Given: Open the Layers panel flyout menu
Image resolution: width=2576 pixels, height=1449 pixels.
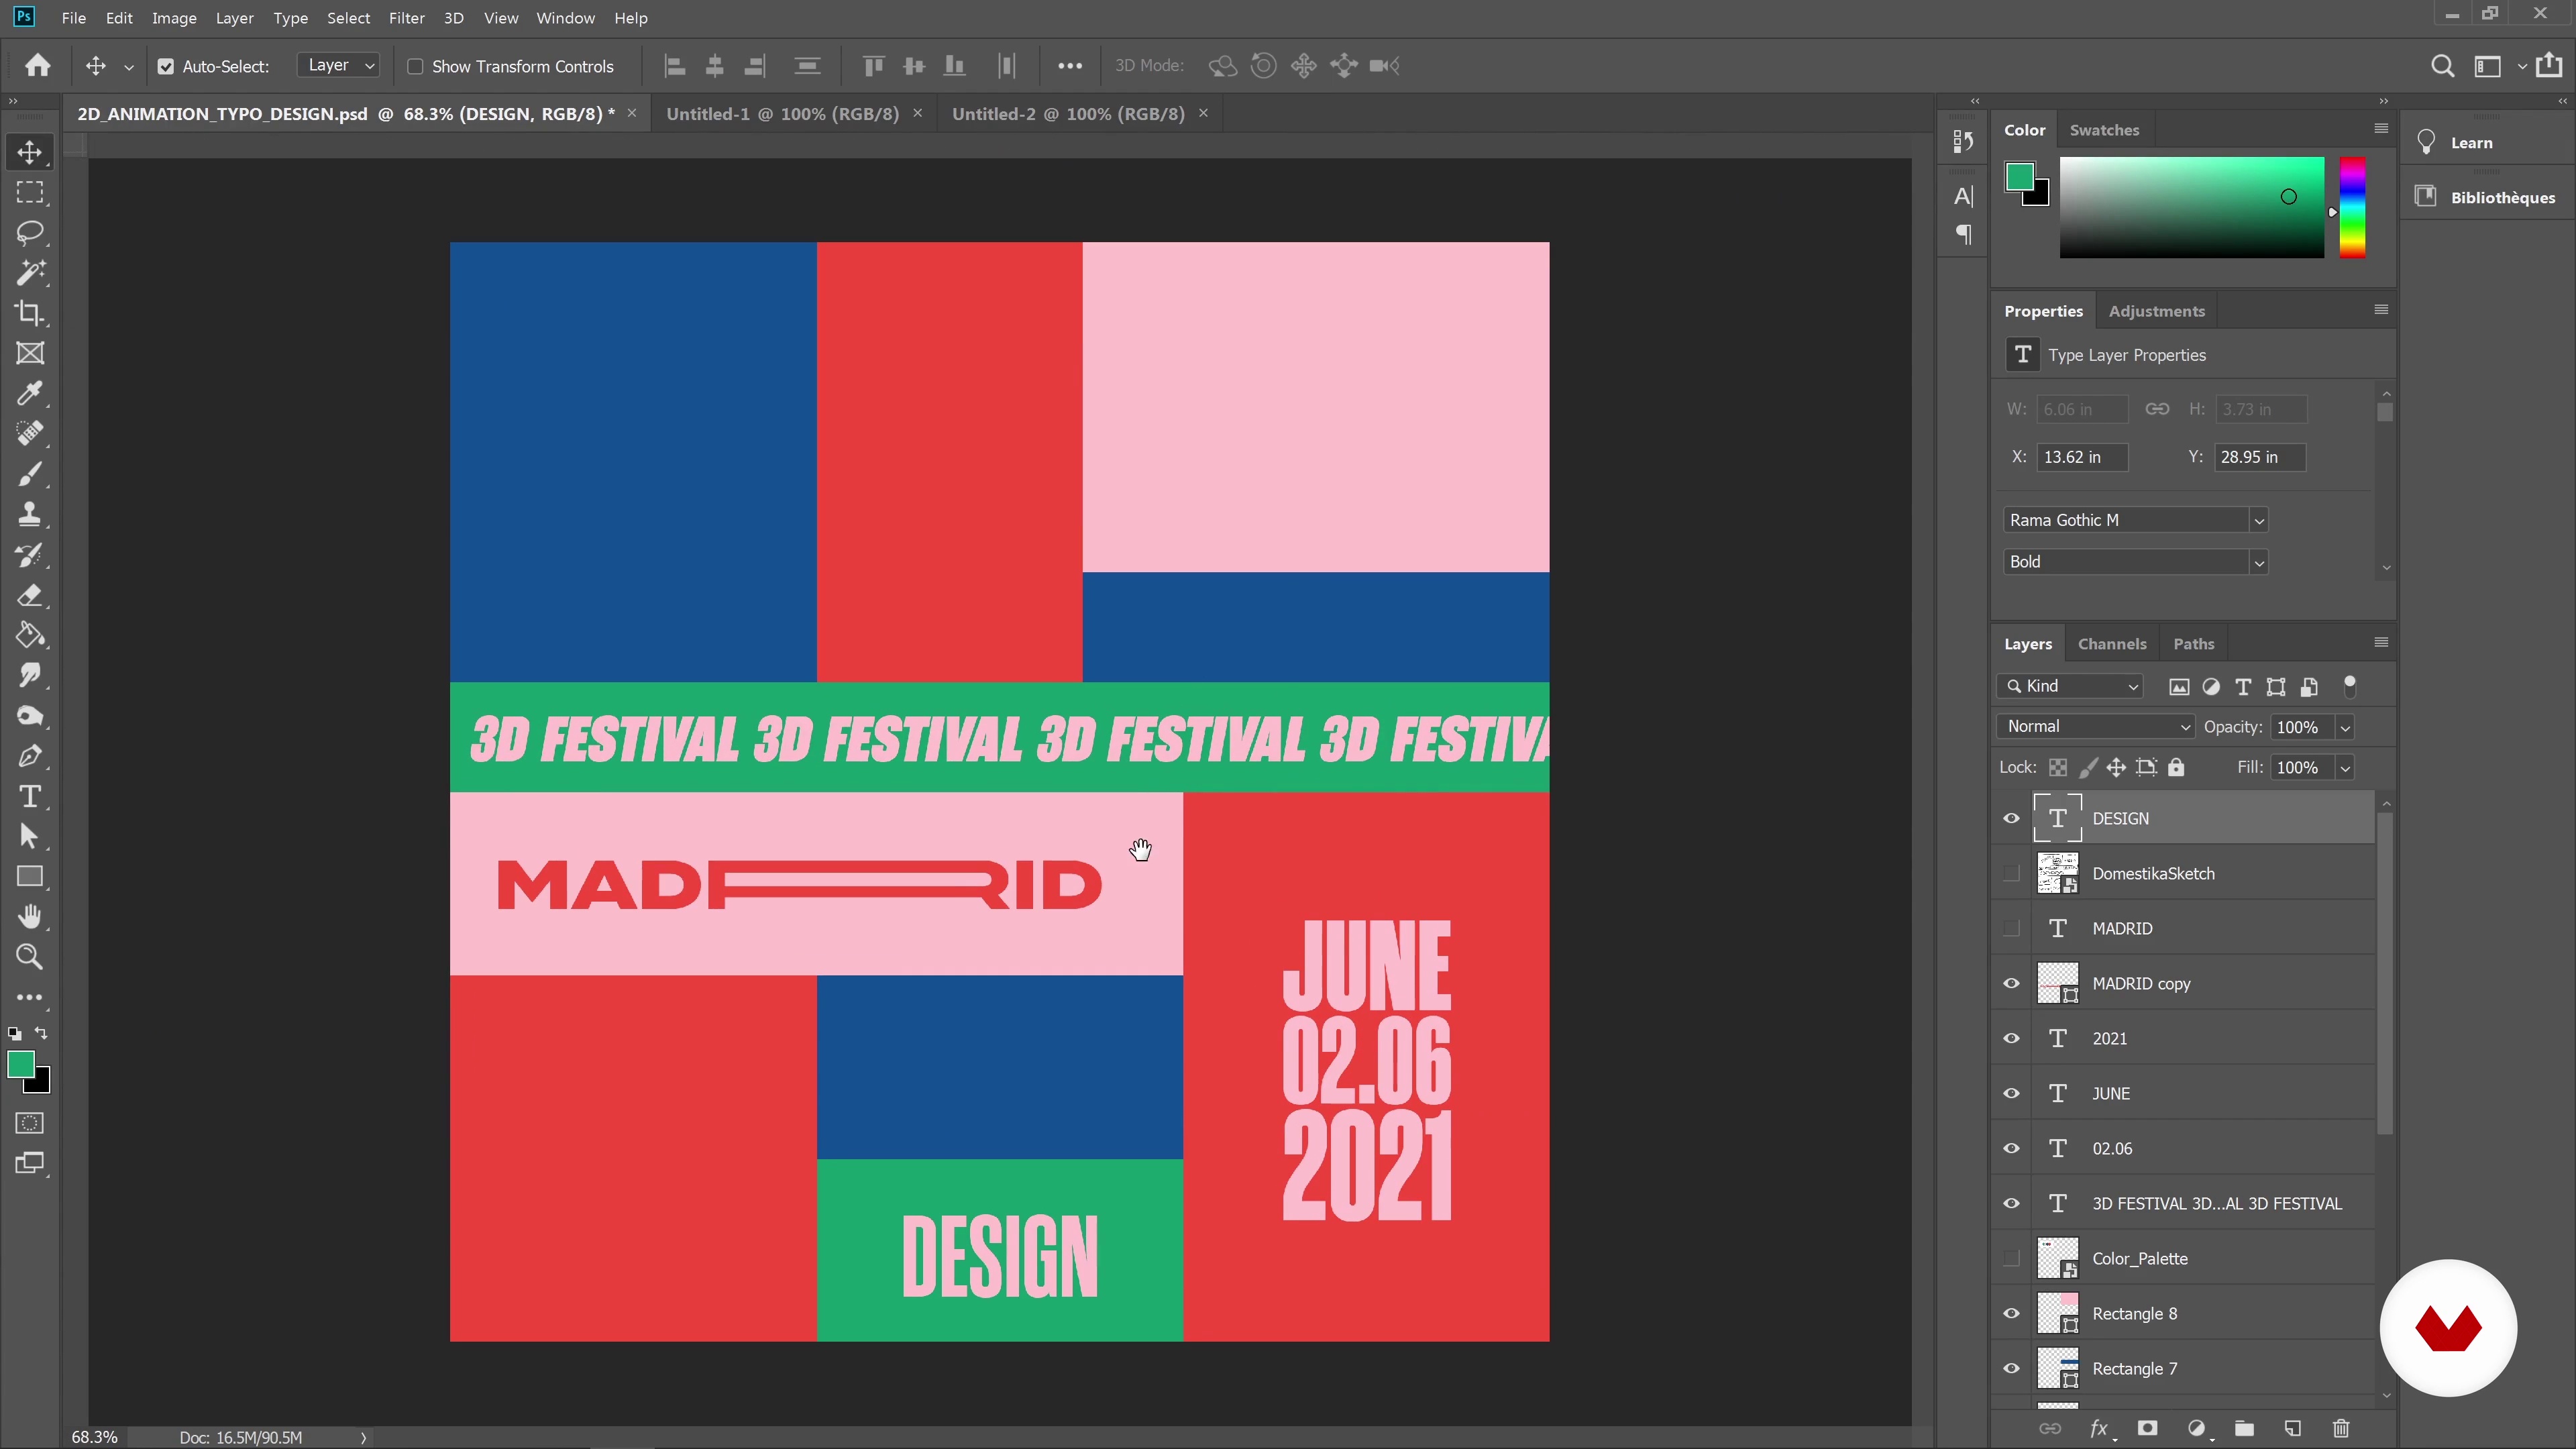Looking at the screenshot, I should tap(2381, 642).
